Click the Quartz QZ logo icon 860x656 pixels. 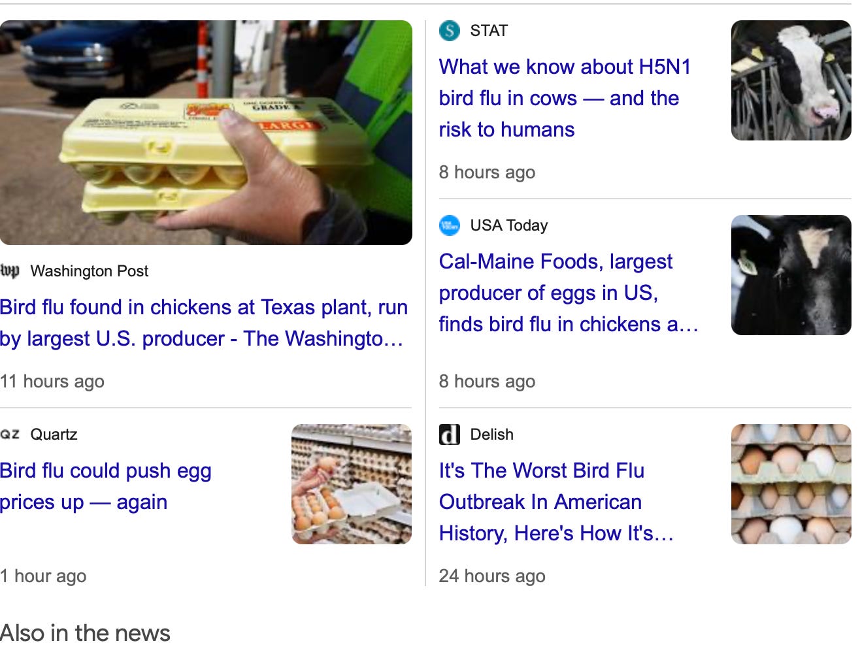pyautogui.click(x=10, y=435)
